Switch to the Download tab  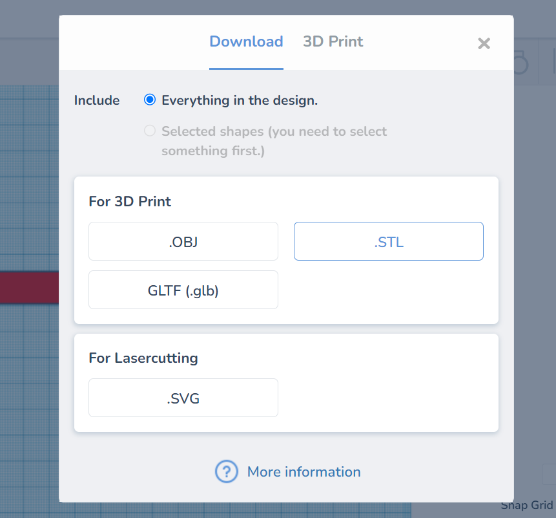(x=246, y=41)
